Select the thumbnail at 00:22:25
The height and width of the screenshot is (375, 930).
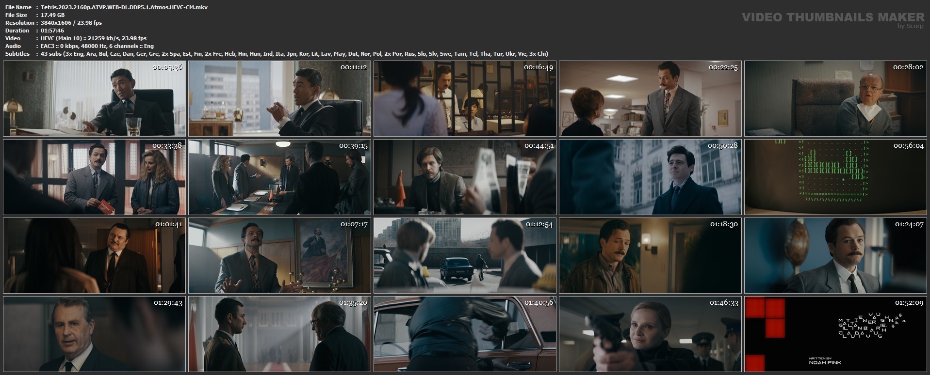pyautogui.click(x=651, y=99)
